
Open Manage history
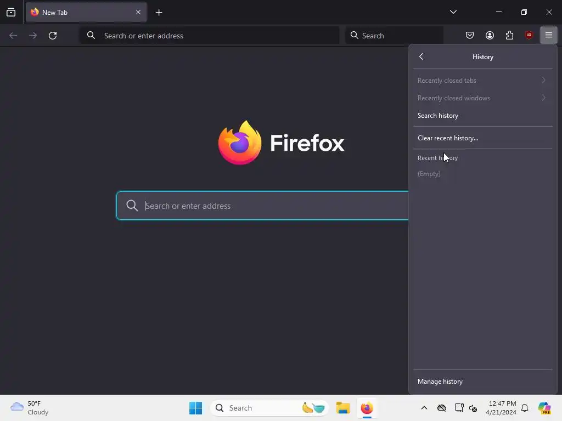482,382
